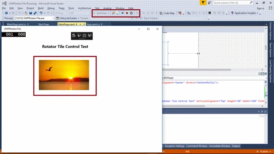
Task: Click vertical split view icon in designer
Action: pos(260,74)
